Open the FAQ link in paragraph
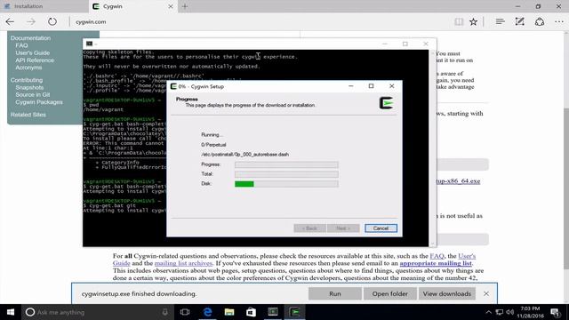The width and height of the screenshot is (569, 320). point(437,256)
